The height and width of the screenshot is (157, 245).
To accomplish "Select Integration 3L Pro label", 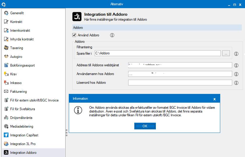I will tap(23, 144).
